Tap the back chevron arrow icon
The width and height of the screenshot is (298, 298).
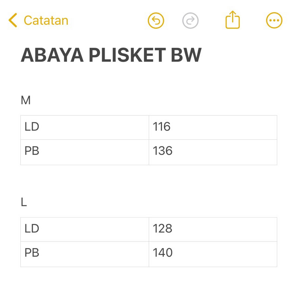[13, 20]
